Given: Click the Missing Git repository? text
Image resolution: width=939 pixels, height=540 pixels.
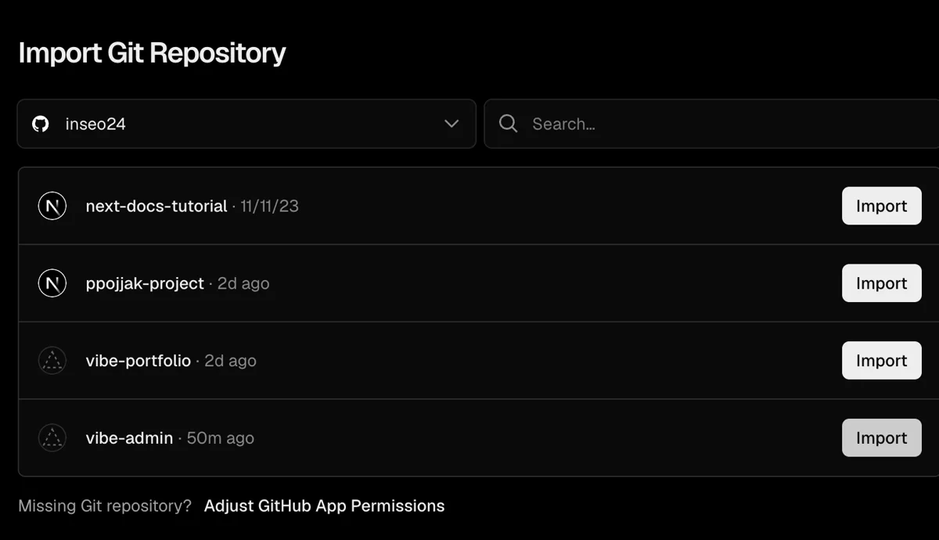Looking at the screenshot, I should coord(105,506).
